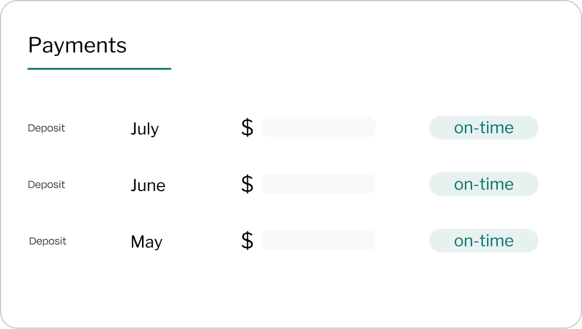This screenshot has width=582, height=329.
Task: Click the on-time badge for July
Action: pyautogui.click(x=484, y=127)
